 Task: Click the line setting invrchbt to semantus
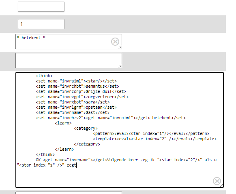click(x=77, y=86)
